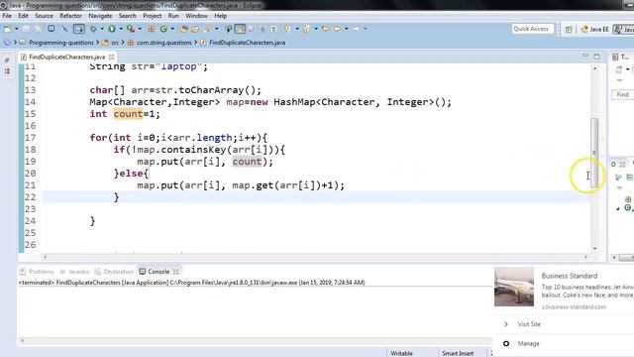
Task: Click the Search flashlight toolbar icon
Action: pos(208,29)
